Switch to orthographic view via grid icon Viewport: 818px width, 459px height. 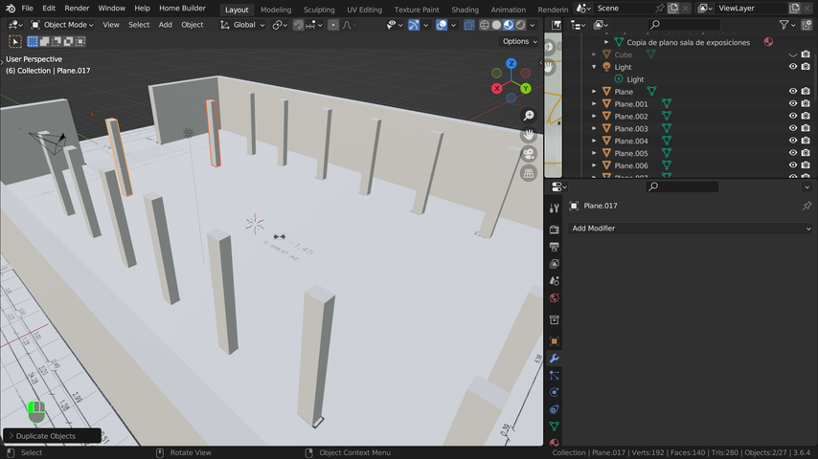point(528,174)
